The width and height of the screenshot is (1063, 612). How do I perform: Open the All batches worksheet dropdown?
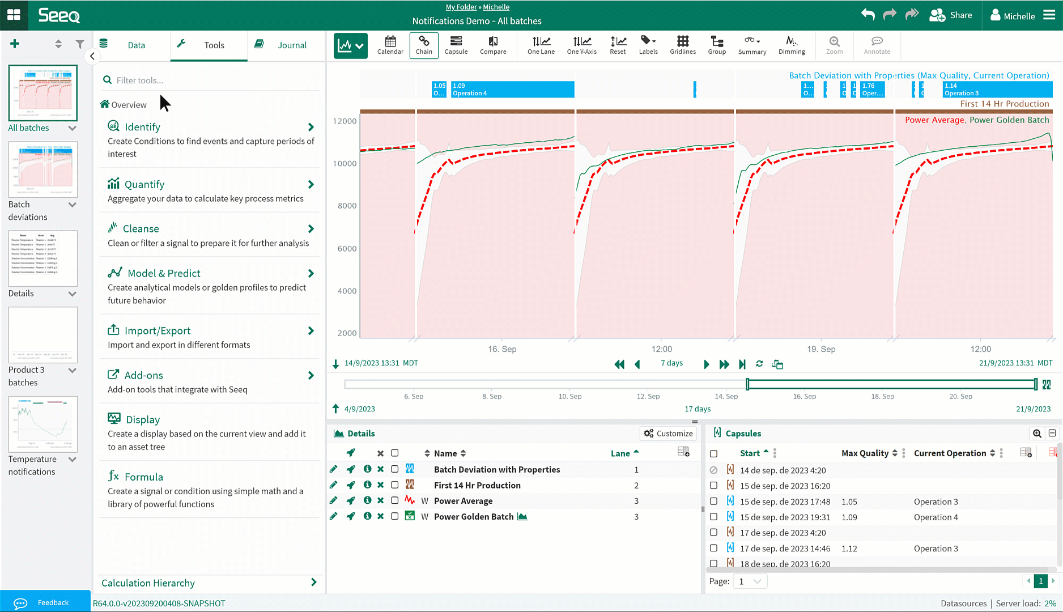click(72, 128)
